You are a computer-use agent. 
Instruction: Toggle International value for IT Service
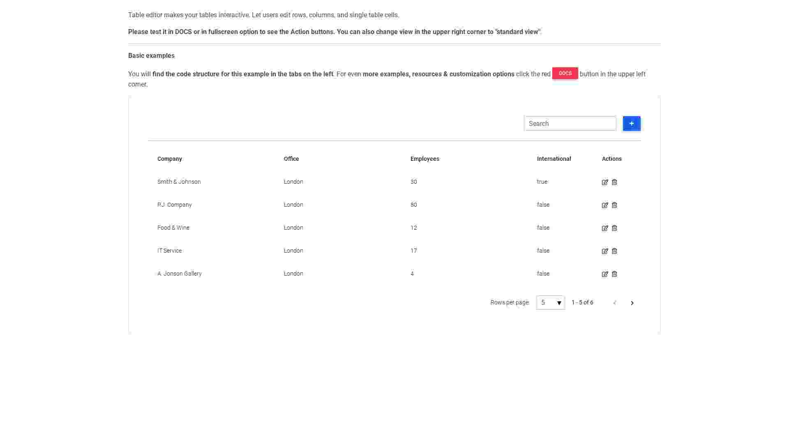click(x=542, y=250)
